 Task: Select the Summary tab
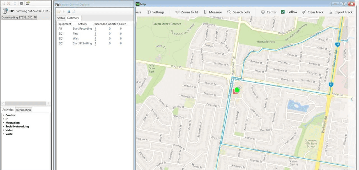click(73, 18)
